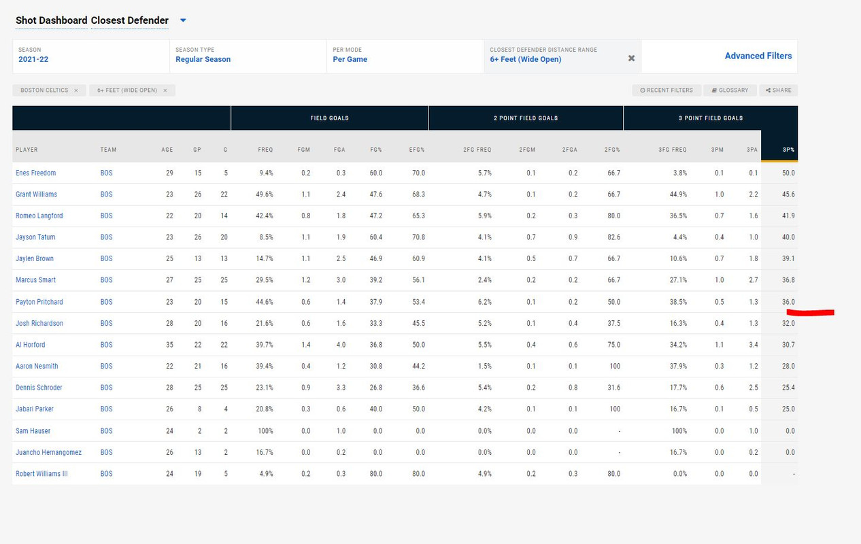
Task: Sort by the FGA column header
Action: (339, 150)
